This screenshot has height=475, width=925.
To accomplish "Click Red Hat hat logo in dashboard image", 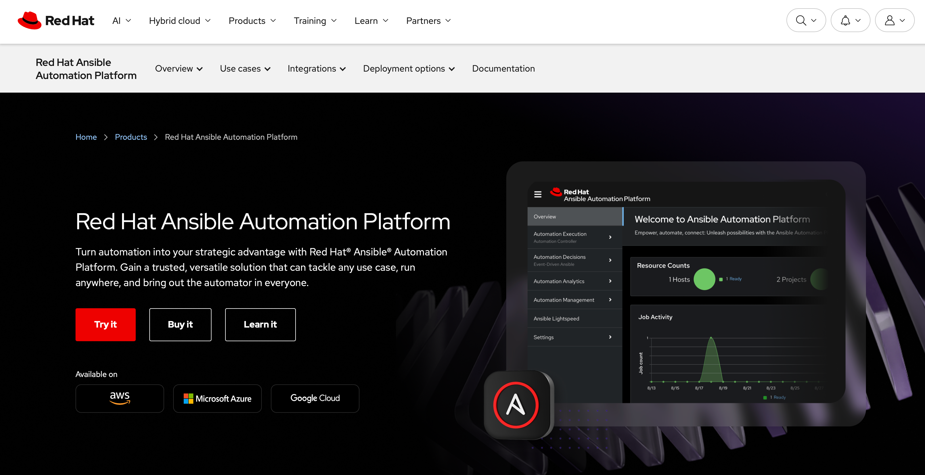I will (x=556, y=192).
